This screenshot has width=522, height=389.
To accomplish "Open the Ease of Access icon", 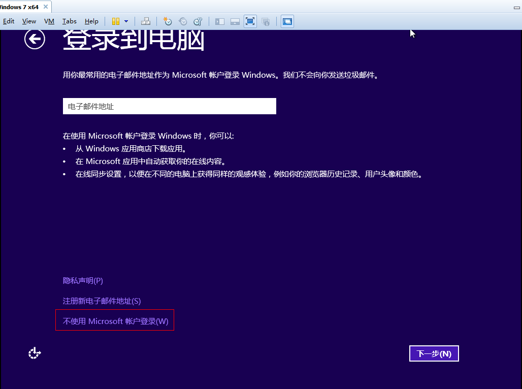I will coord(35,353).
